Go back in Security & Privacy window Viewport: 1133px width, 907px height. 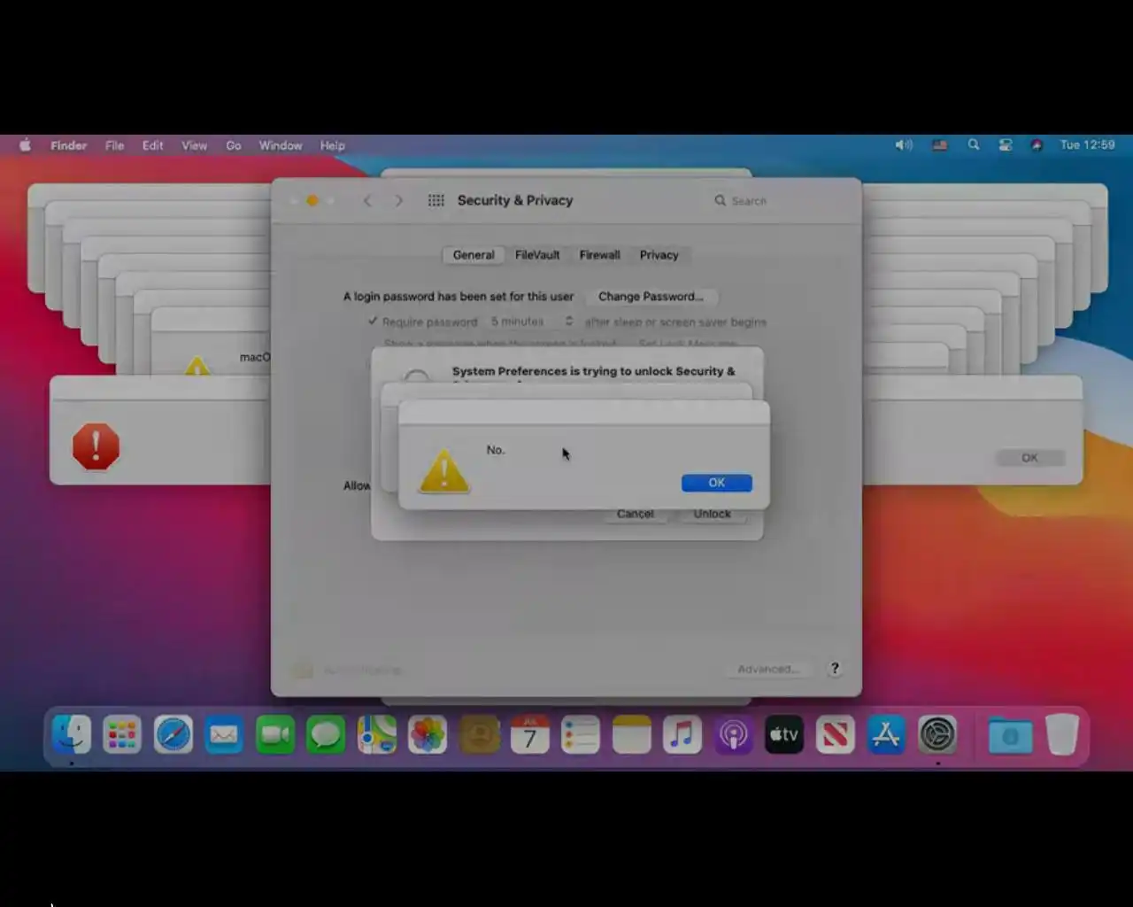367,200
